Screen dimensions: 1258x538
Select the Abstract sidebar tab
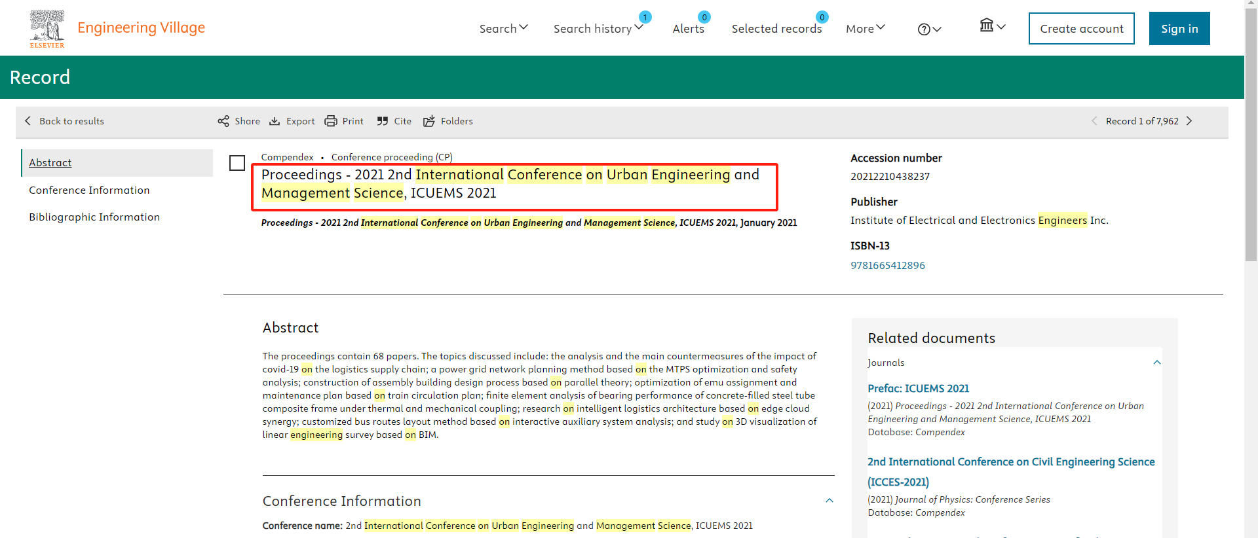click(117, 162)
